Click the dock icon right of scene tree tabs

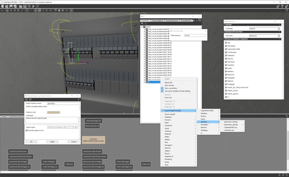tap(200, 20)
